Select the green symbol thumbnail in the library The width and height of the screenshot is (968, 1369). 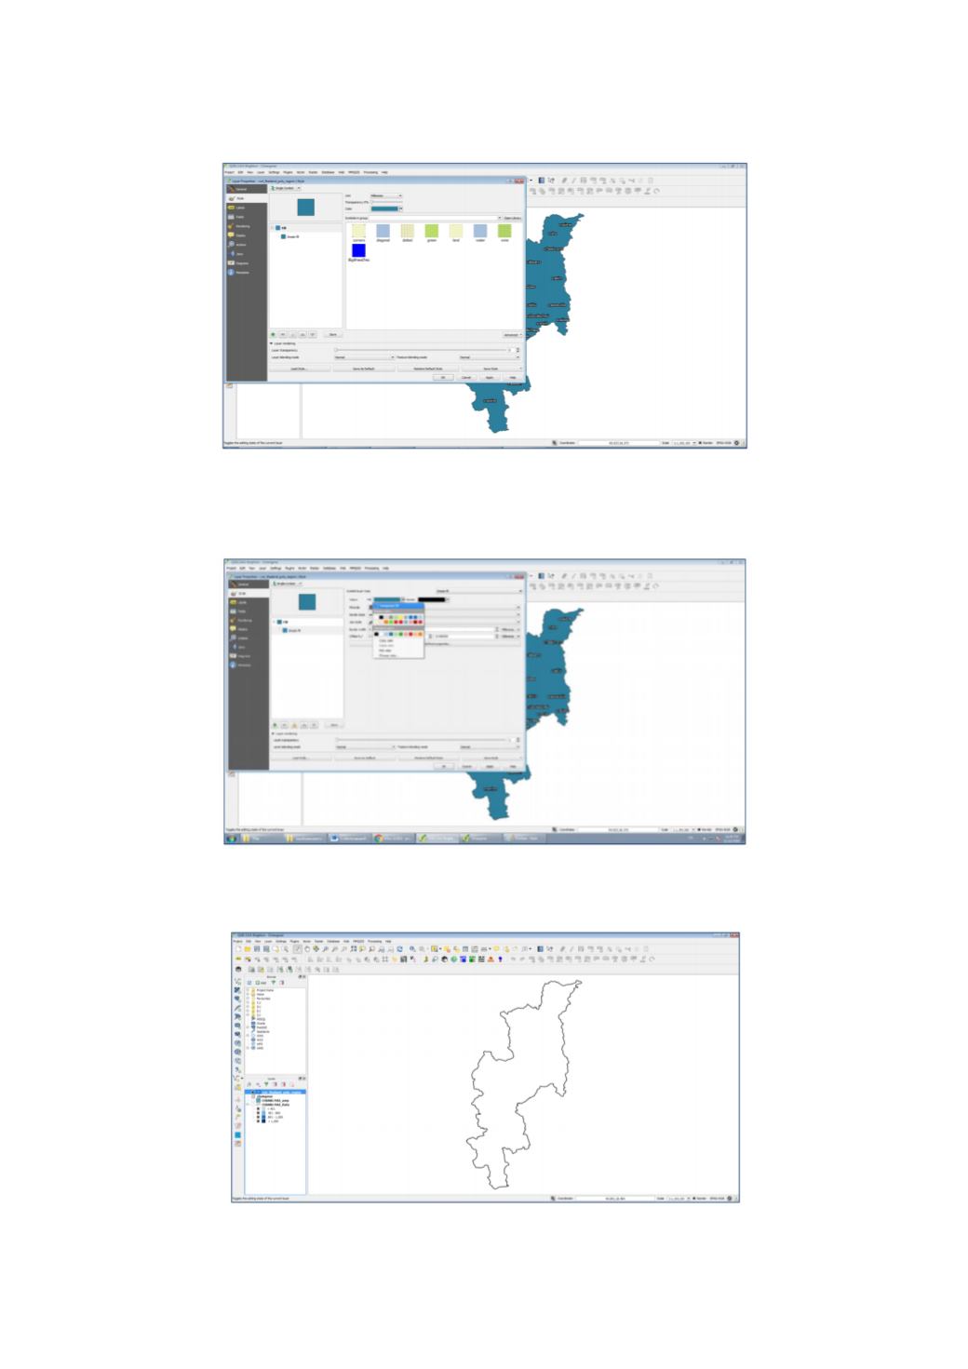(432, 231)
